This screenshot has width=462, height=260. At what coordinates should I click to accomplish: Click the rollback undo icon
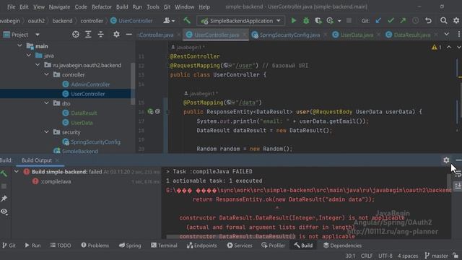coord(428,21)
